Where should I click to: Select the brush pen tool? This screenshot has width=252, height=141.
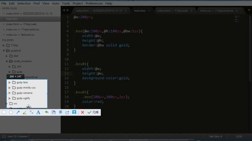24,112
